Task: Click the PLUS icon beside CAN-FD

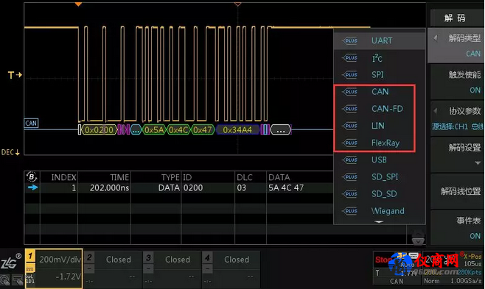Action: tap(350, 109)
